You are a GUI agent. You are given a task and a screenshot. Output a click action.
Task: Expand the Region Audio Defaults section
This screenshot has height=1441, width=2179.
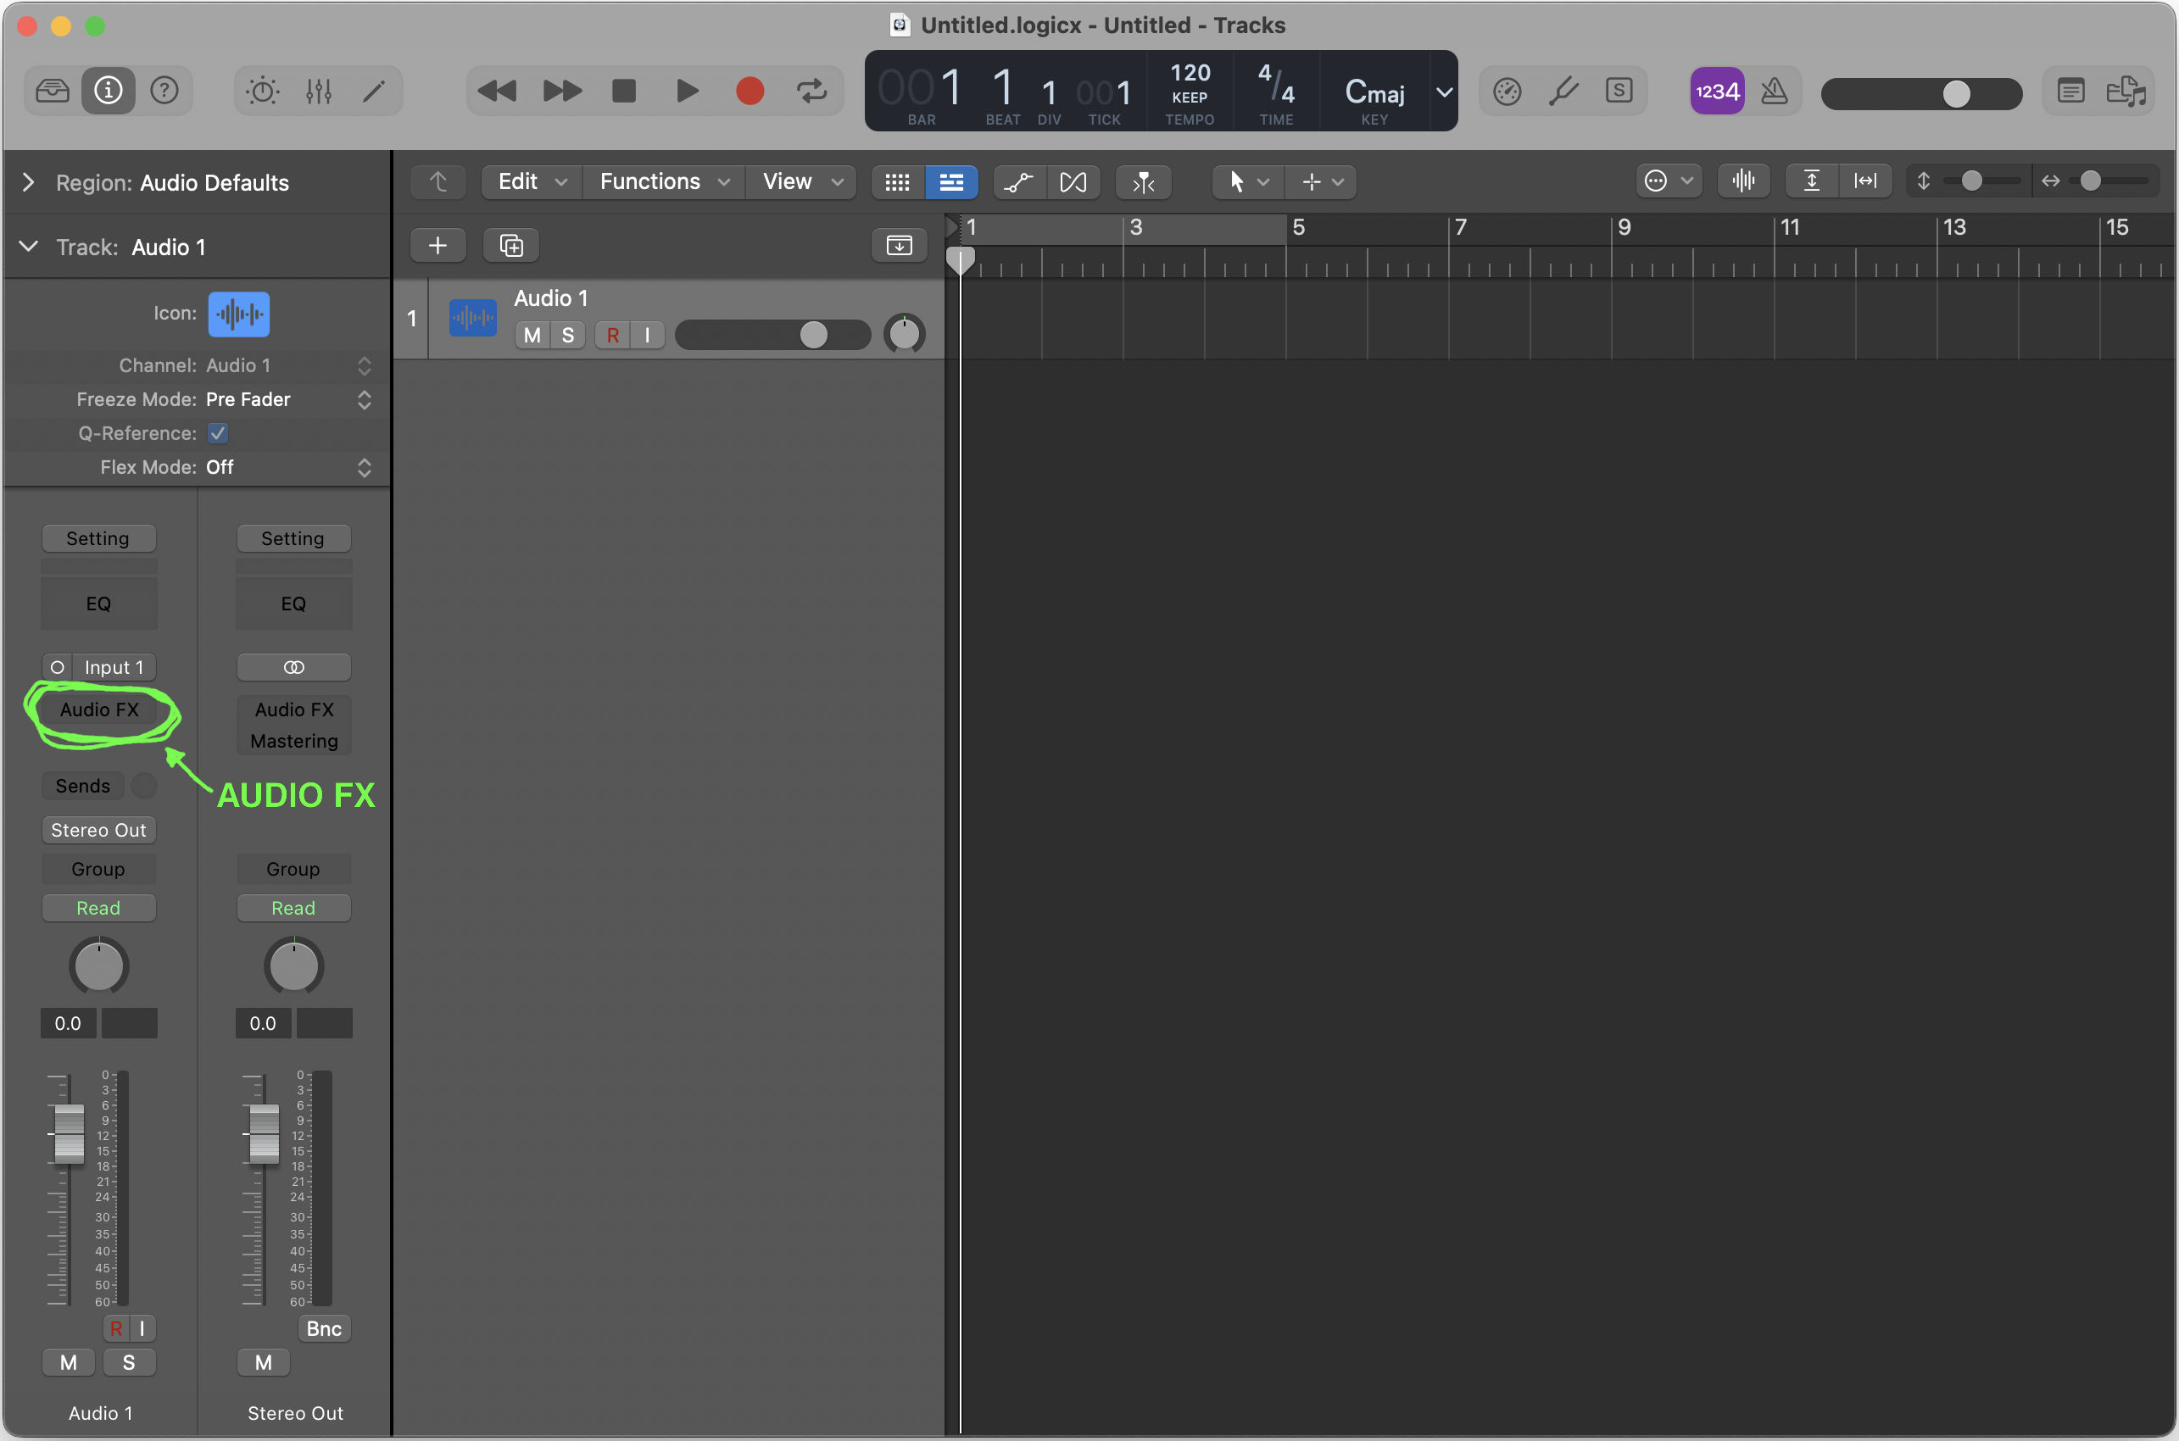click(29, 182)
